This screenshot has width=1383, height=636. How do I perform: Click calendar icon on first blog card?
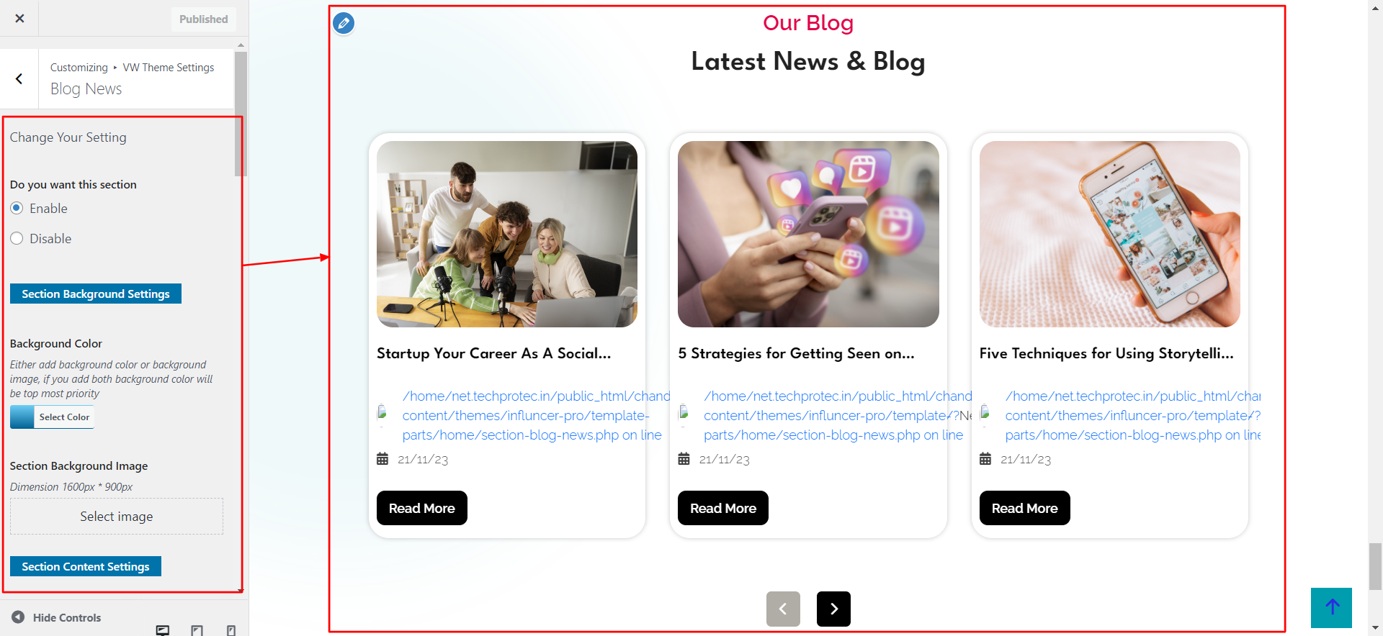point(382,459)
